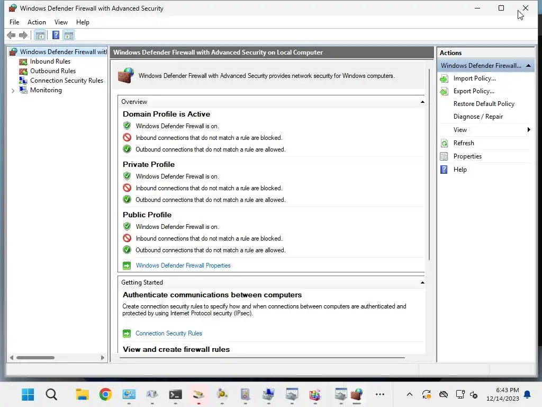Open the Action menu

click(37, 22)
